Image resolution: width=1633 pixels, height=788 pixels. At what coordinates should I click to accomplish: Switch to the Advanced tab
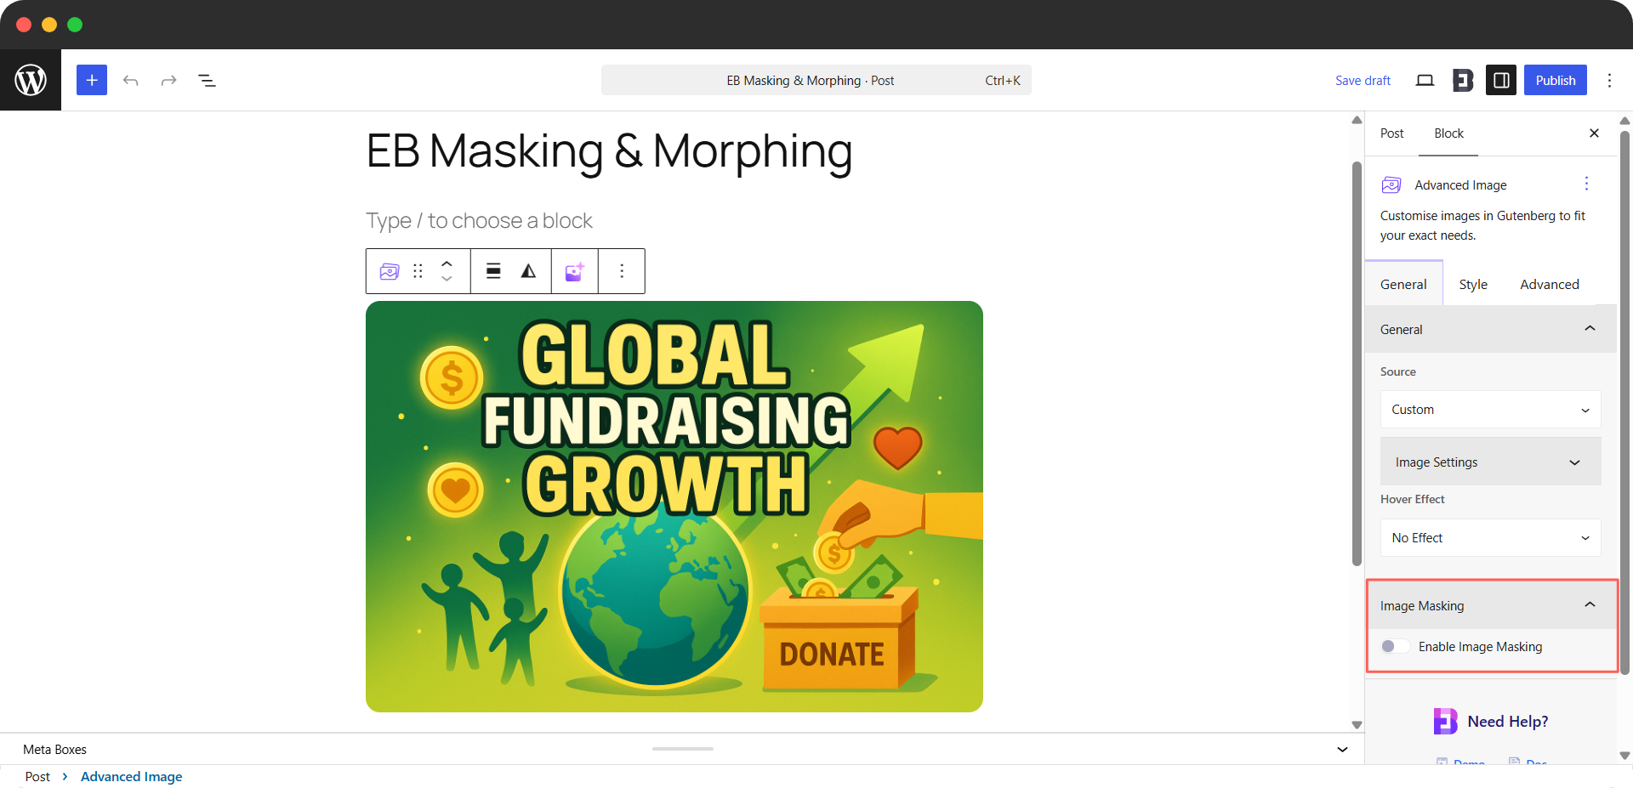tap(1549, 284)
